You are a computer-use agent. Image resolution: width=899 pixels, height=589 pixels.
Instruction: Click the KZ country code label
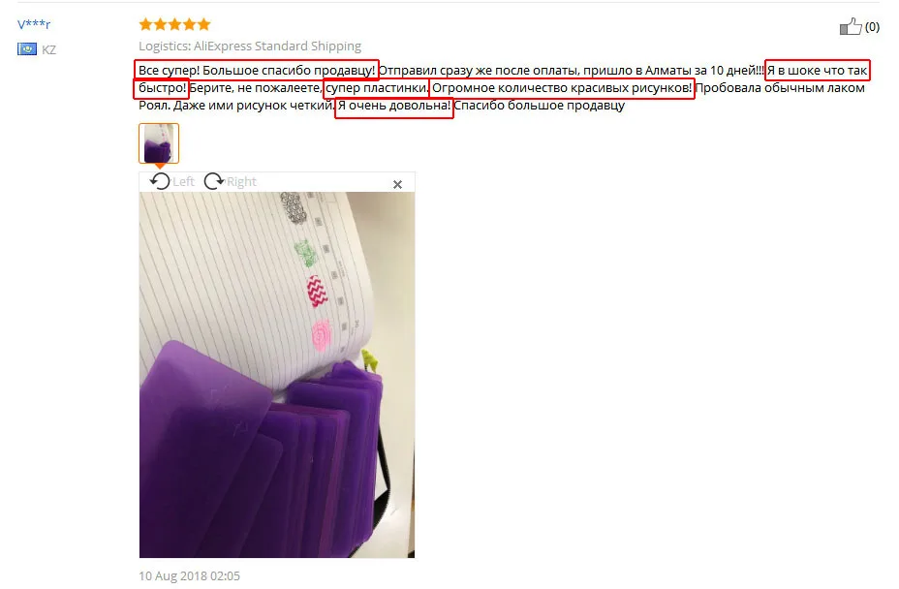tap(48, 50)
